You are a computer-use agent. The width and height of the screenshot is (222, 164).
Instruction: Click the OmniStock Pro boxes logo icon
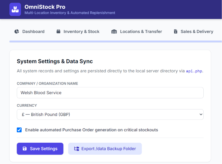point(15,9)
